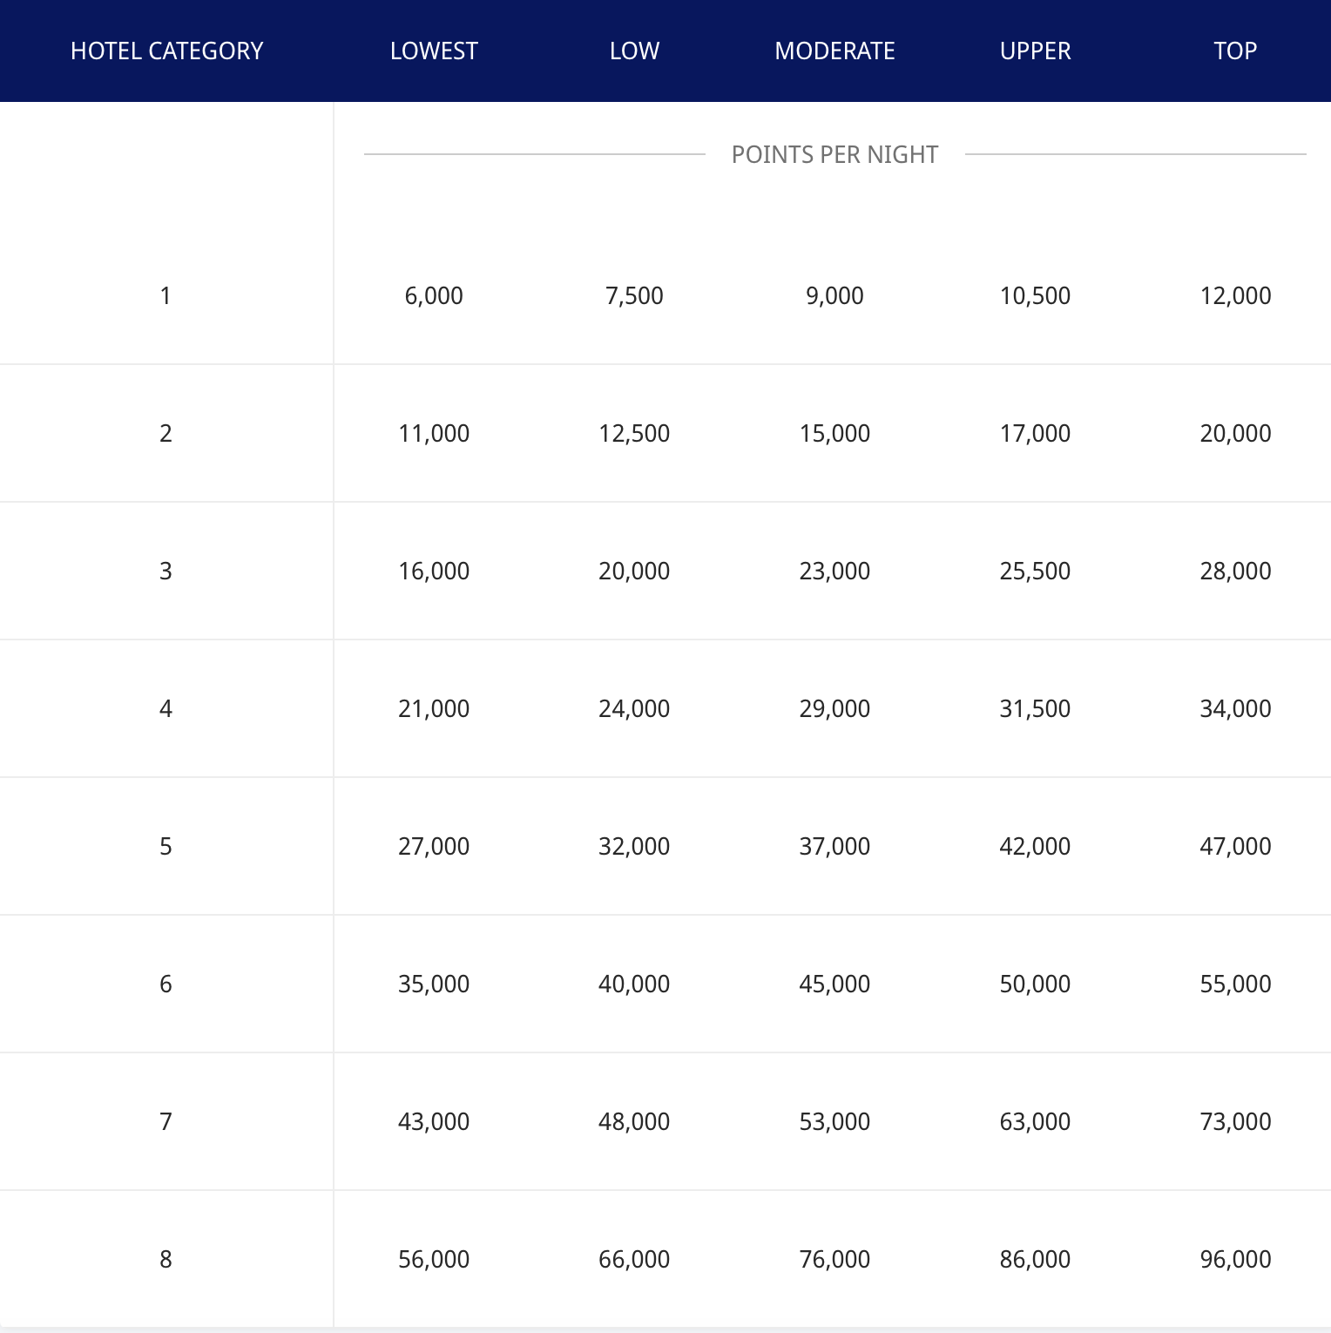Select the 76,000 points cell
The height and width of the screenshot is (1333, 1331).
pyautogui.click(x=834, y=1259)
